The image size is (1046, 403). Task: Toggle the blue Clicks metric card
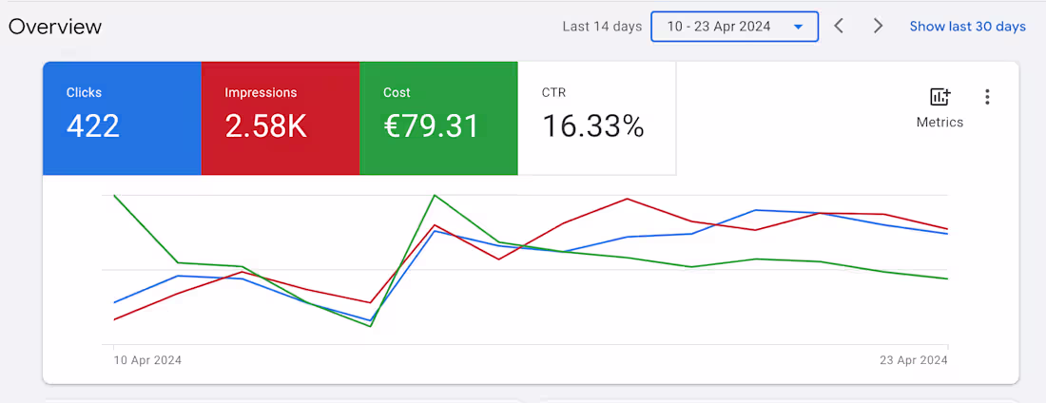tap(122, 119)
